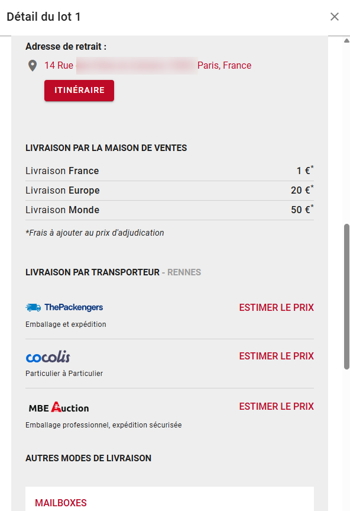
Task: Open the MAILBOXES delivery option
Action: [x=61, y=503]
